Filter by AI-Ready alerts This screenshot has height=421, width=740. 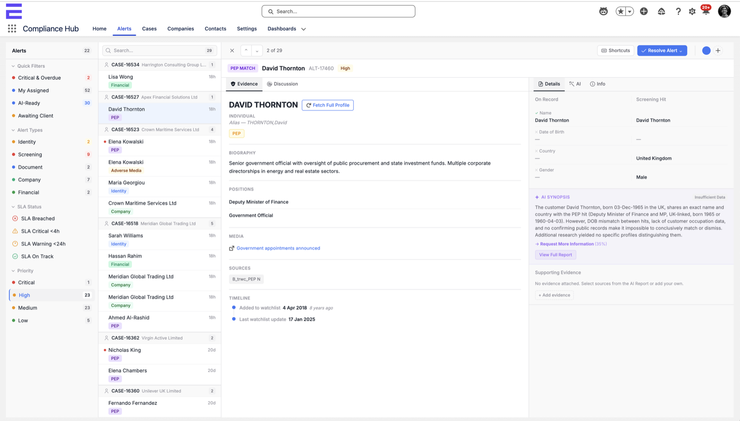(x=52, y=103)
